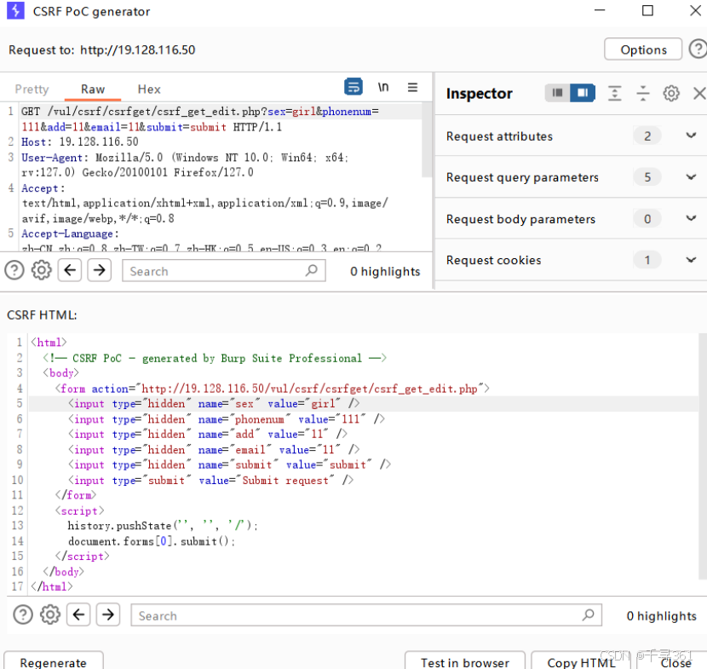This screenshot has height=669, width=707.
Task: Click Test in browser button
Action: (x=465, y=660)
